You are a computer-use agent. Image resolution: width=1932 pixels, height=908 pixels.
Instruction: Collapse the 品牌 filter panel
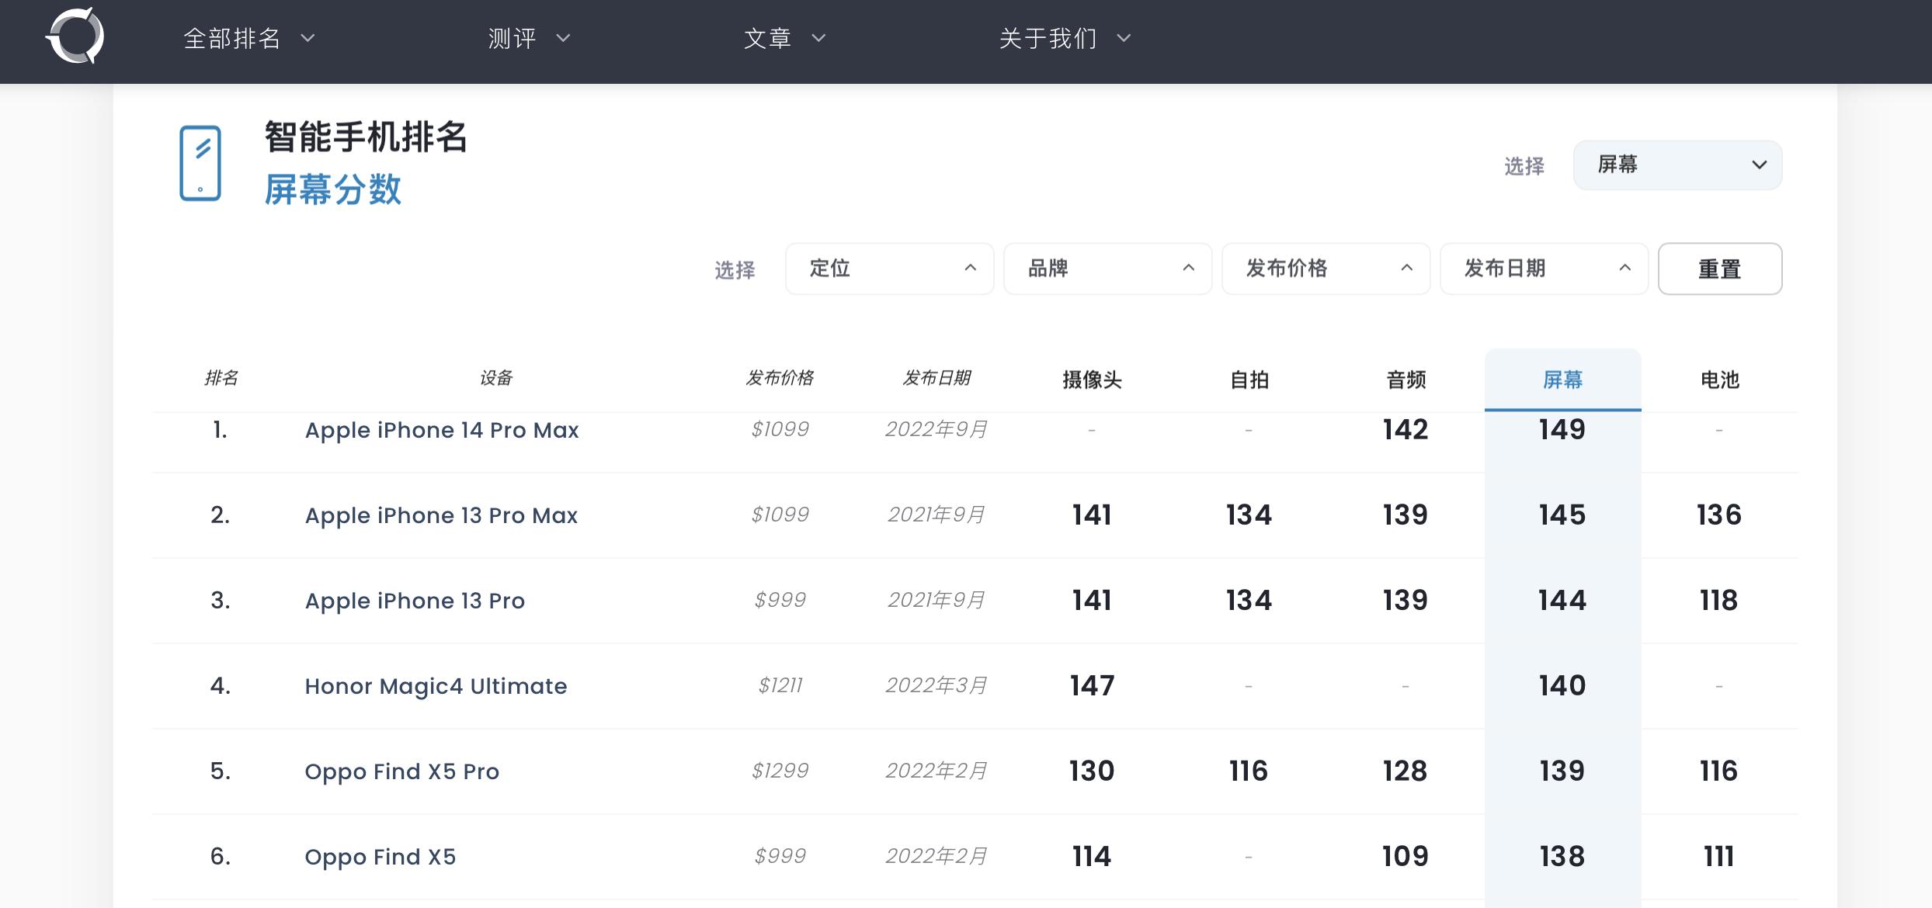pos(1107,269)
